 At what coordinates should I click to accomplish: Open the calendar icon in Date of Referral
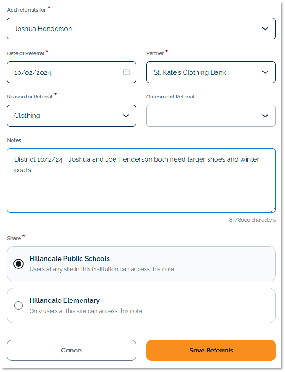(x=127, y=72)
